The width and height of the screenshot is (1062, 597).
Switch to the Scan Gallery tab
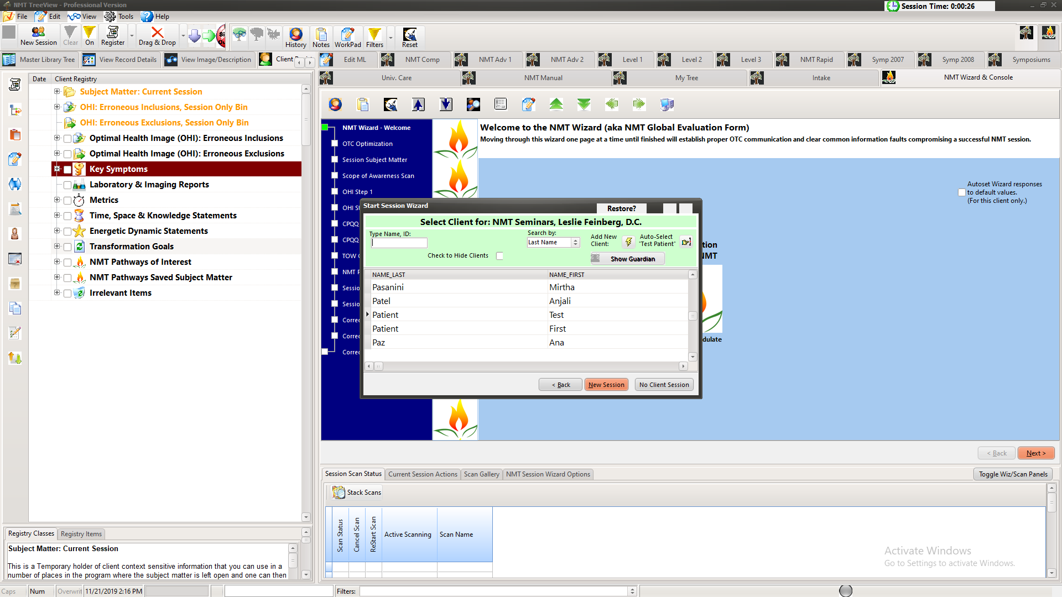tap(481, 474)
